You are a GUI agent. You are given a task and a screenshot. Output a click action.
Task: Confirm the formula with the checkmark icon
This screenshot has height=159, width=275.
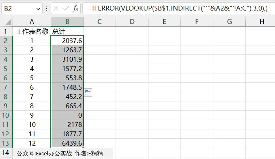[66, 9]
